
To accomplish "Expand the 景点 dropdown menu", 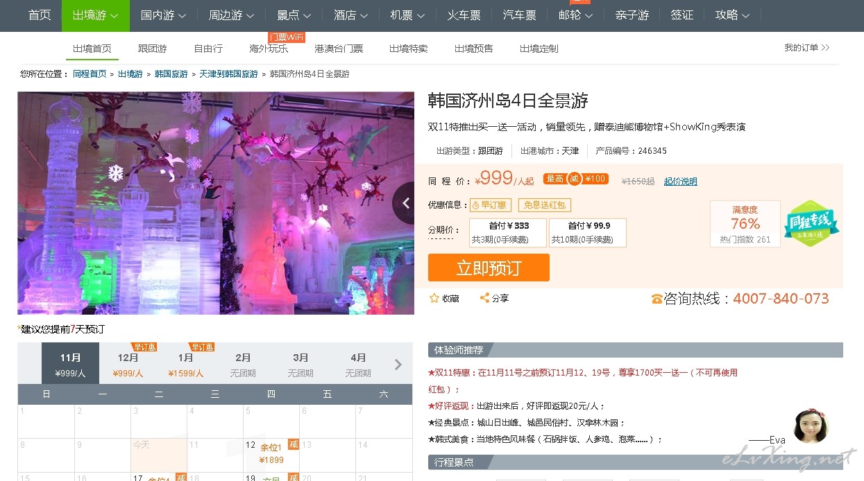I will coord(294,15).
